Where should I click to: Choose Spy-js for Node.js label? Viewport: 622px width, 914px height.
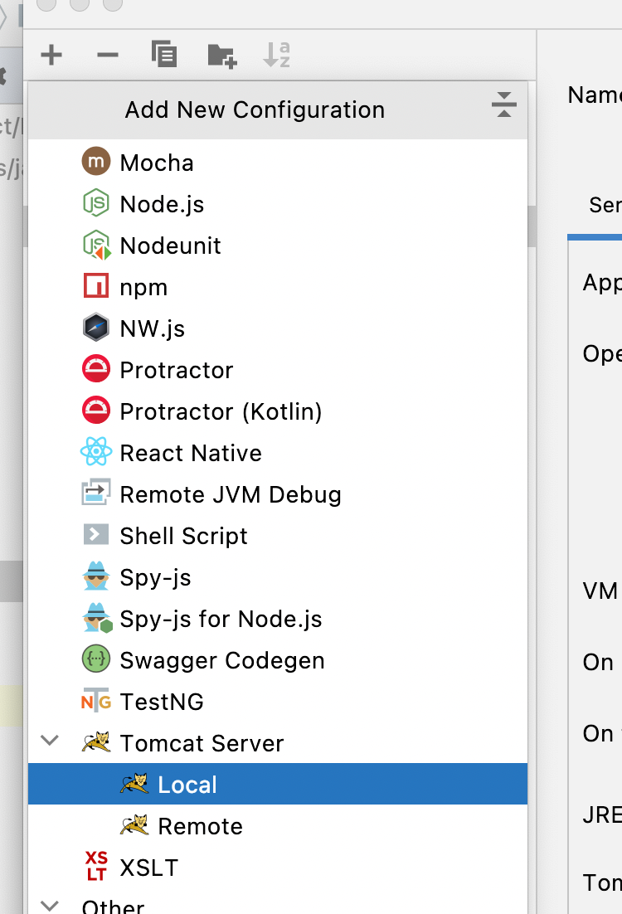click(x=221, y=619)
